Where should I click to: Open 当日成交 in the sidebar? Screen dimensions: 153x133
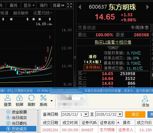tap(19, 118)
